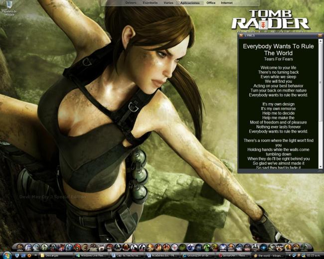
Task: Launch the F.E.A.R. game dock icon
Action: point(280,247)
